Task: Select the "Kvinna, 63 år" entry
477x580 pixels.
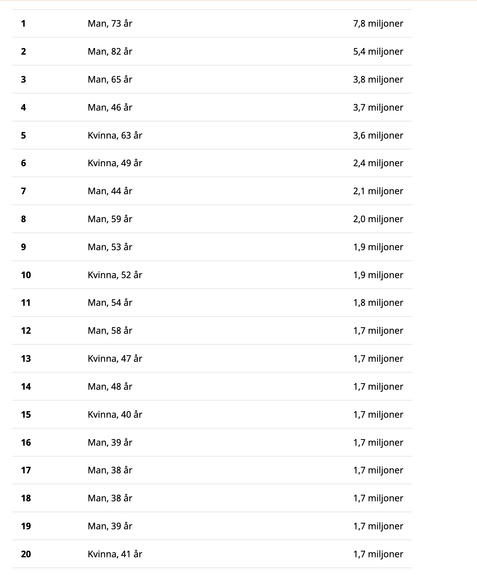Action: tap(115, 136)
